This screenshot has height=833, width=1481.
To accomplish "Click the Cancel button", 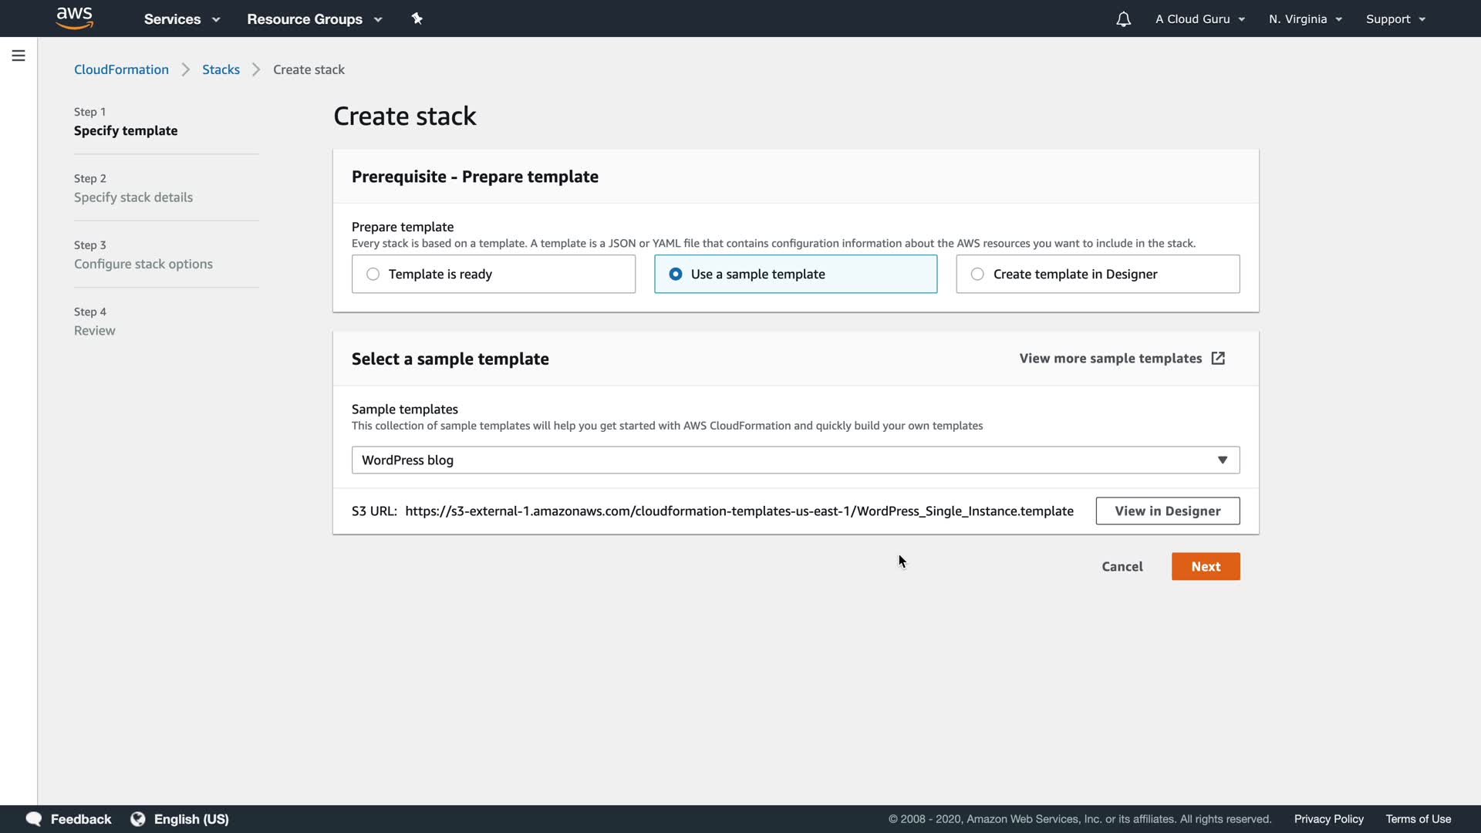I will [1122, 567].
